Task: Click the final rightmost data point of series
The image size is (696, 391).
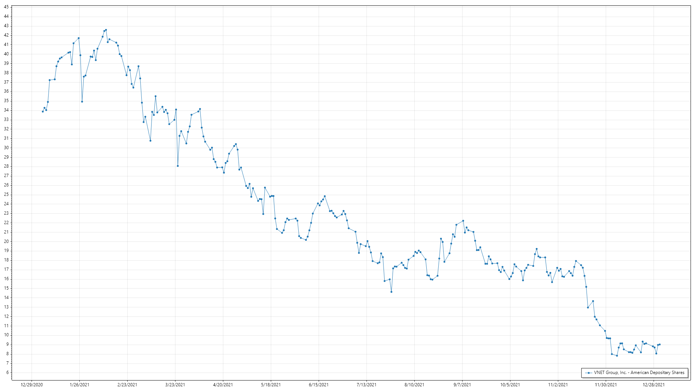Action: click(659, 344)
